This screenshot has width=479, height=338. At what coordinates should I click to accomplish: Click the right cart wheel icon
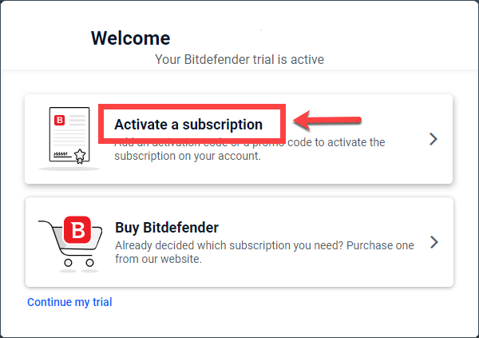(89, 262)
